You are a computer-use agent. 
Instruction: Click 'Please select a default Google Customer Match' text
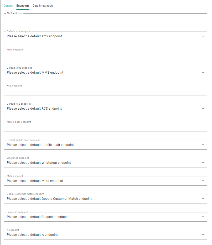(49, 199)
